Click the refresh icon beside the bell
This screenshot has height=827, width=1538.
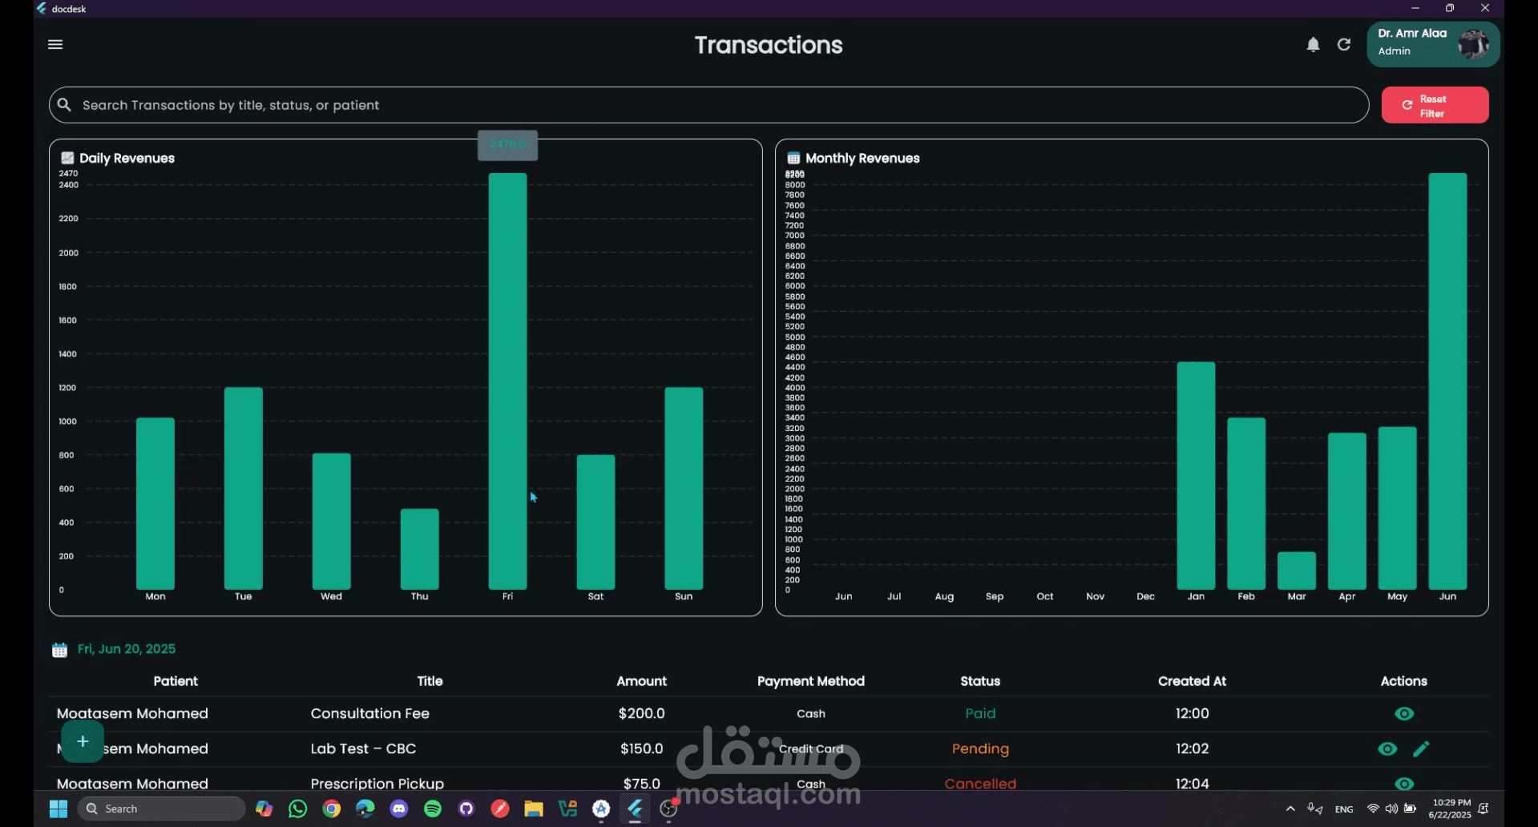click(x=1344, y=45)
